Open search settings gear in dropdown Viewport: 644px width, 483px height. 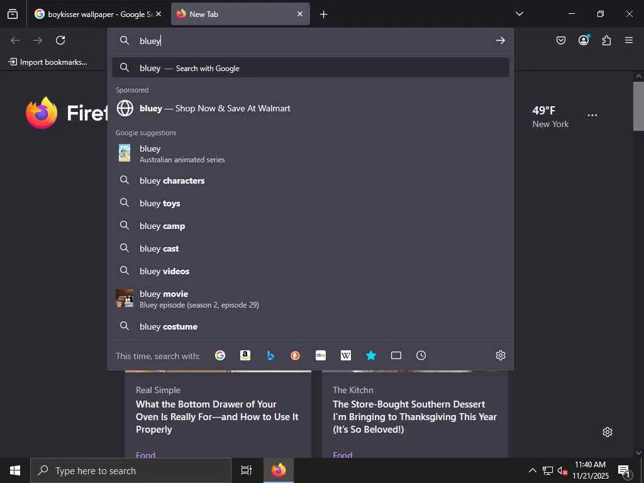(500, 355)
